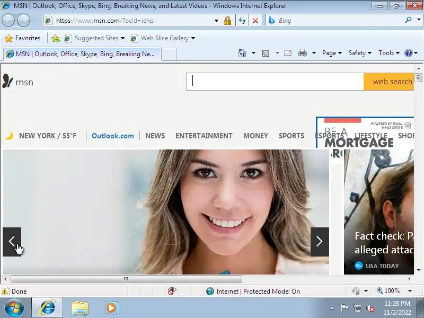The image size is (424, 318).
Task: Click the vertical scrollbar thumb
Action: pyautogui.click(x=418, y=77)
